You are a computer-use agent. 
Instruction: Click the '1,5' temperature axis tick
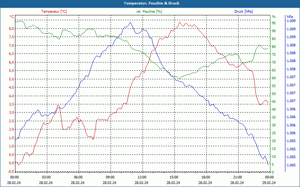[x=12, y=138]
